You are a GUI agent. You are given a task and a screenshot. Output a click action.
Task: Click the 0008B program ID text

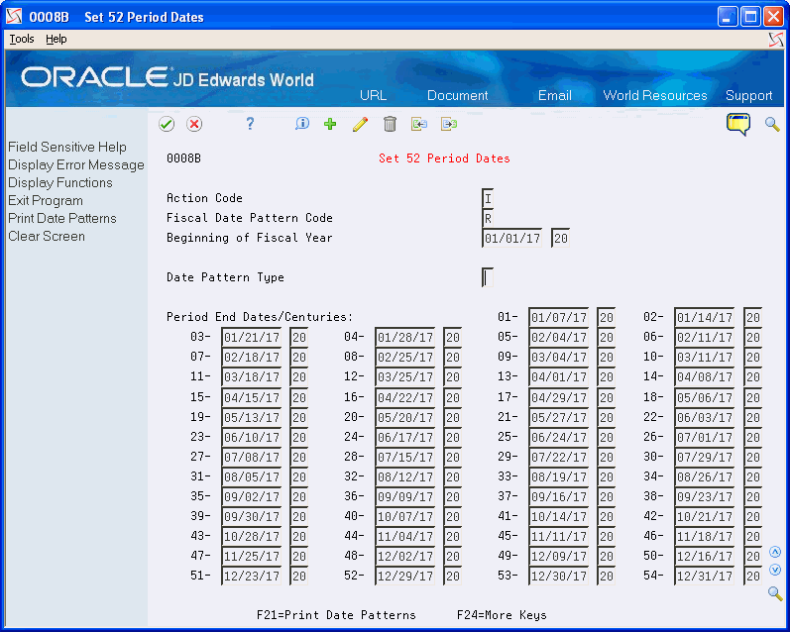pos(183,158)
